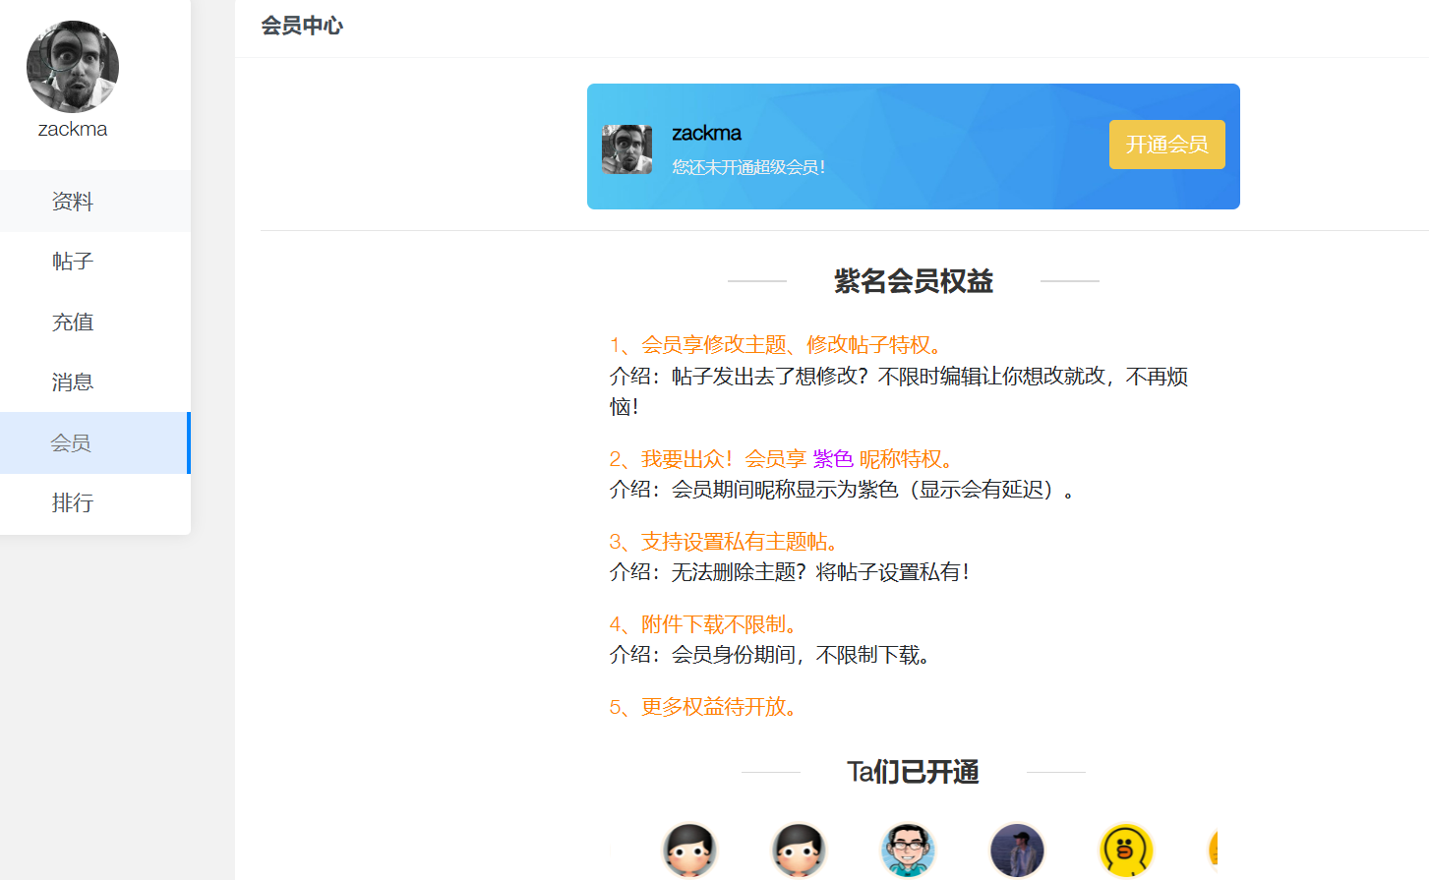Go to the 充值 sidebar menu item
The image size is (1429, 880).
pyautogui.click(x=95, y=323)
